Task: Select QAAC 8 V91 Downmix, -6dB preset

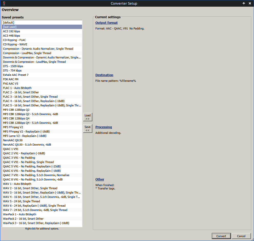Action: 42,180
